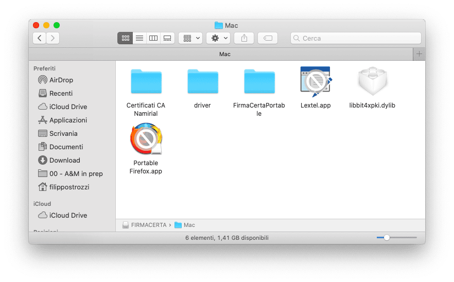Close the Finder window
The image size is (454, 282).
[36, 25]
